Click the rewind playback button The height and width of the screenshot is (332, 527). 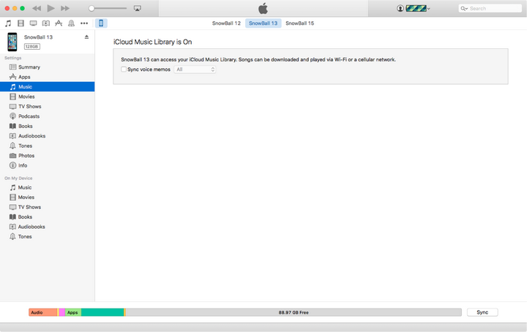[37, 8]
